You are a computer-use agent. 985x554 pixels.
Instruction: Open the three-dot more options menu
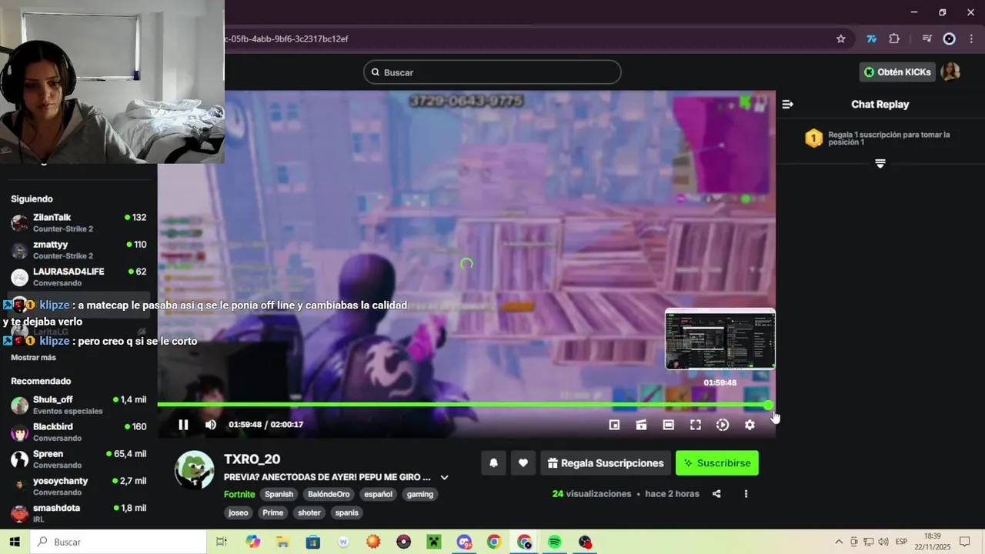746,494
